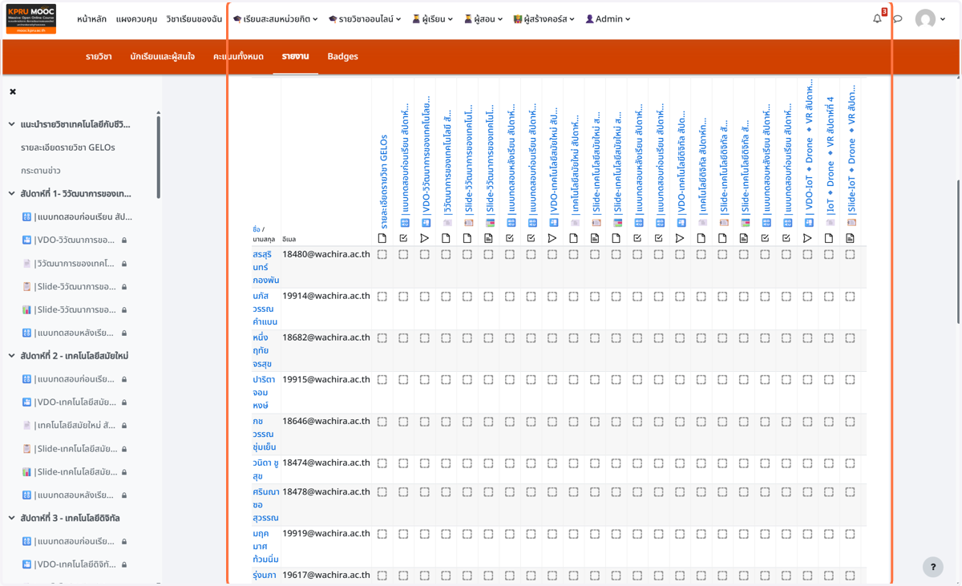Switch to the นักเรียนและผู้สนใจ tab
Viewport: 962px width, 586px height.
pyautogui.click(x=162, y=57)
